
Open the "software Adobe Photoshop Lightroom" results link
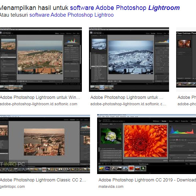click(x=125, y=8)
